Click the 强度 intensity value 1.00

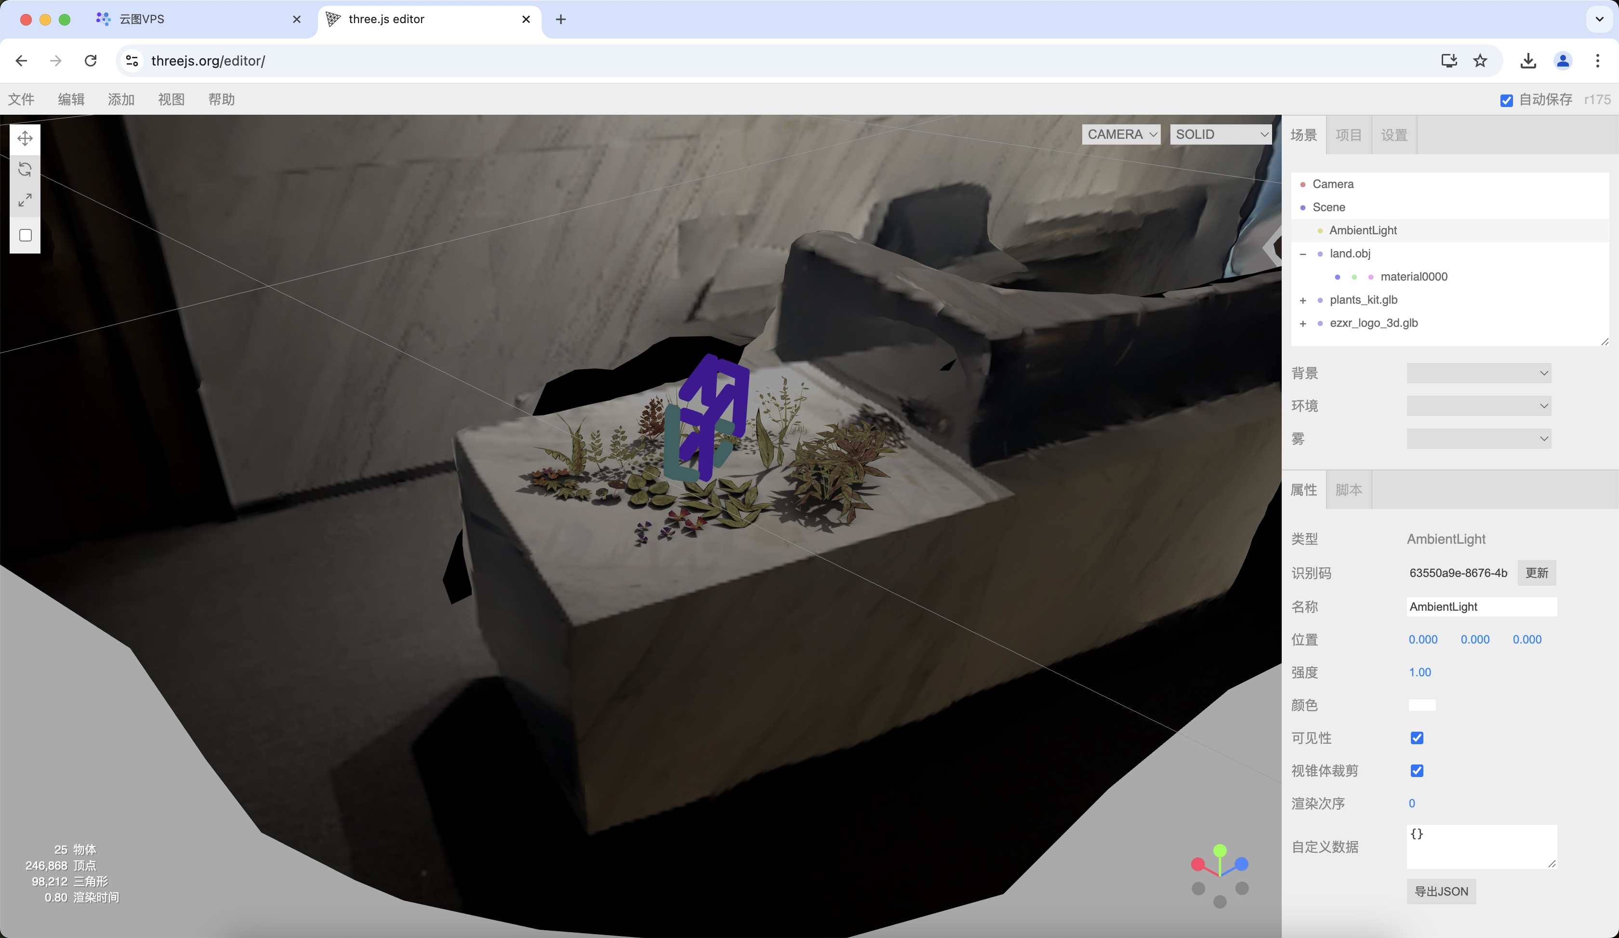click(x=1420, y=672)
